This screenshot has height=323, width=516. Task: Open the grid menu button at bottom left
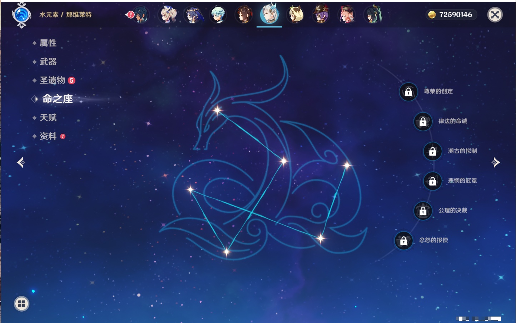point(21,304)
